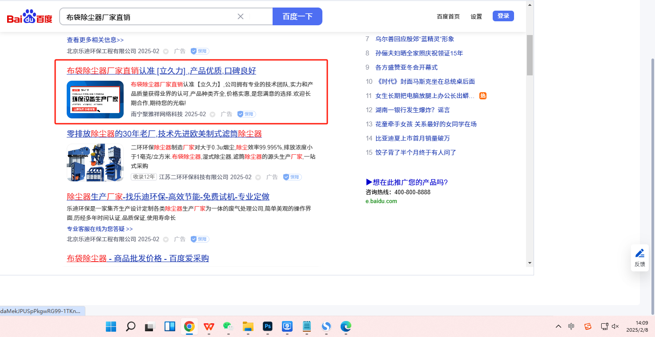Open the 反馈 feedback pencil icon
This screenshot has width=655, height=337.
640,254
